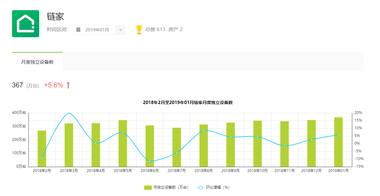
Task: Click the 2019年01月 bar in chart
Action: tap(338, 142)
